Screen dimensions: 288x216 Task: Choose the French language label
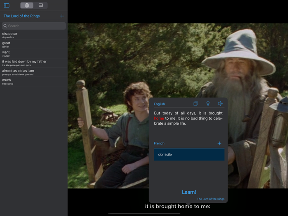tap(159, 144)
